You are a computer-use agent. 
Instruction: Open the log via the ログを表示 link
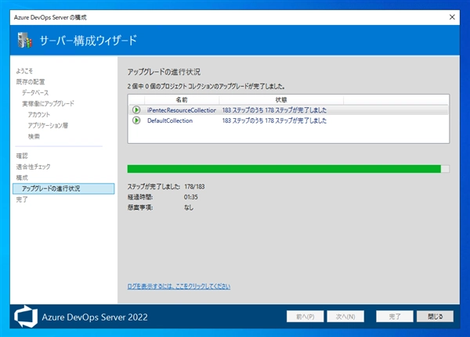tap(179, 286)
